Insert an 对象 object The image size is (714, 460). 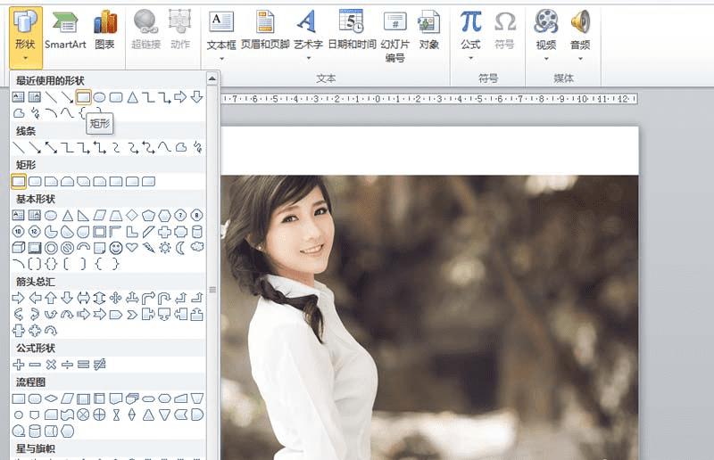point(429,30)
